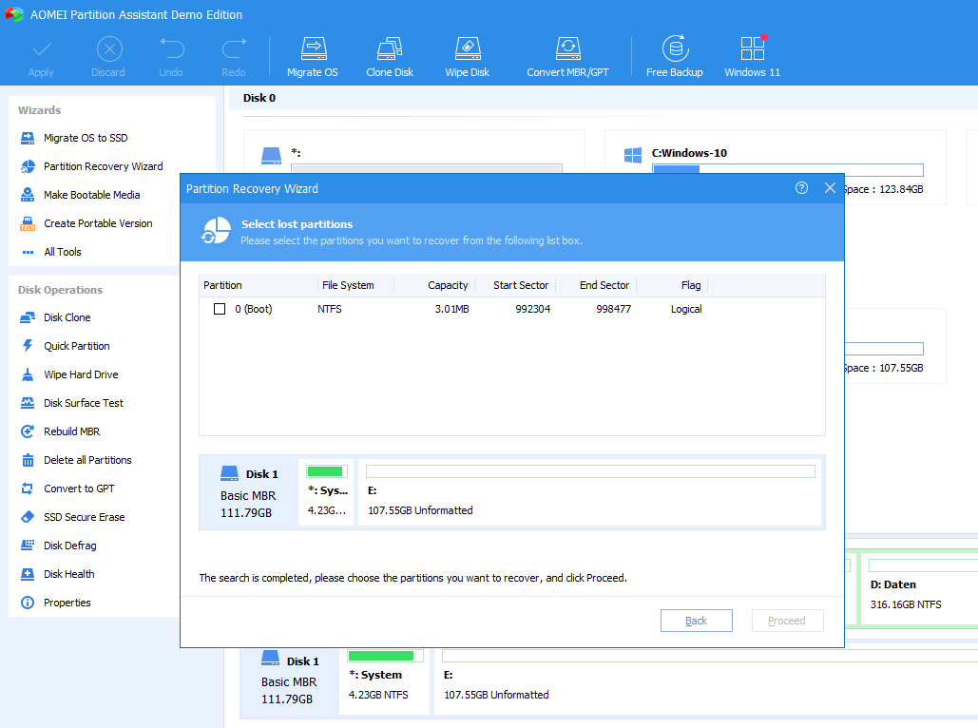Image resolution: width=978 pixels, height=728 pixels.
Task: Select the NTFS cell in the partition row
Action: (x=329, y=309)
